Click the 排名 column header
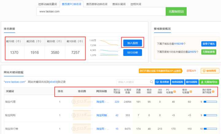The width and height of the screenshot is (221, 134). point(60,91)
